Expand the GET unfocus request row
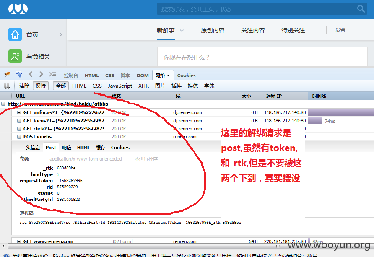This screenshot has width=374, height=257. [19, 112]
